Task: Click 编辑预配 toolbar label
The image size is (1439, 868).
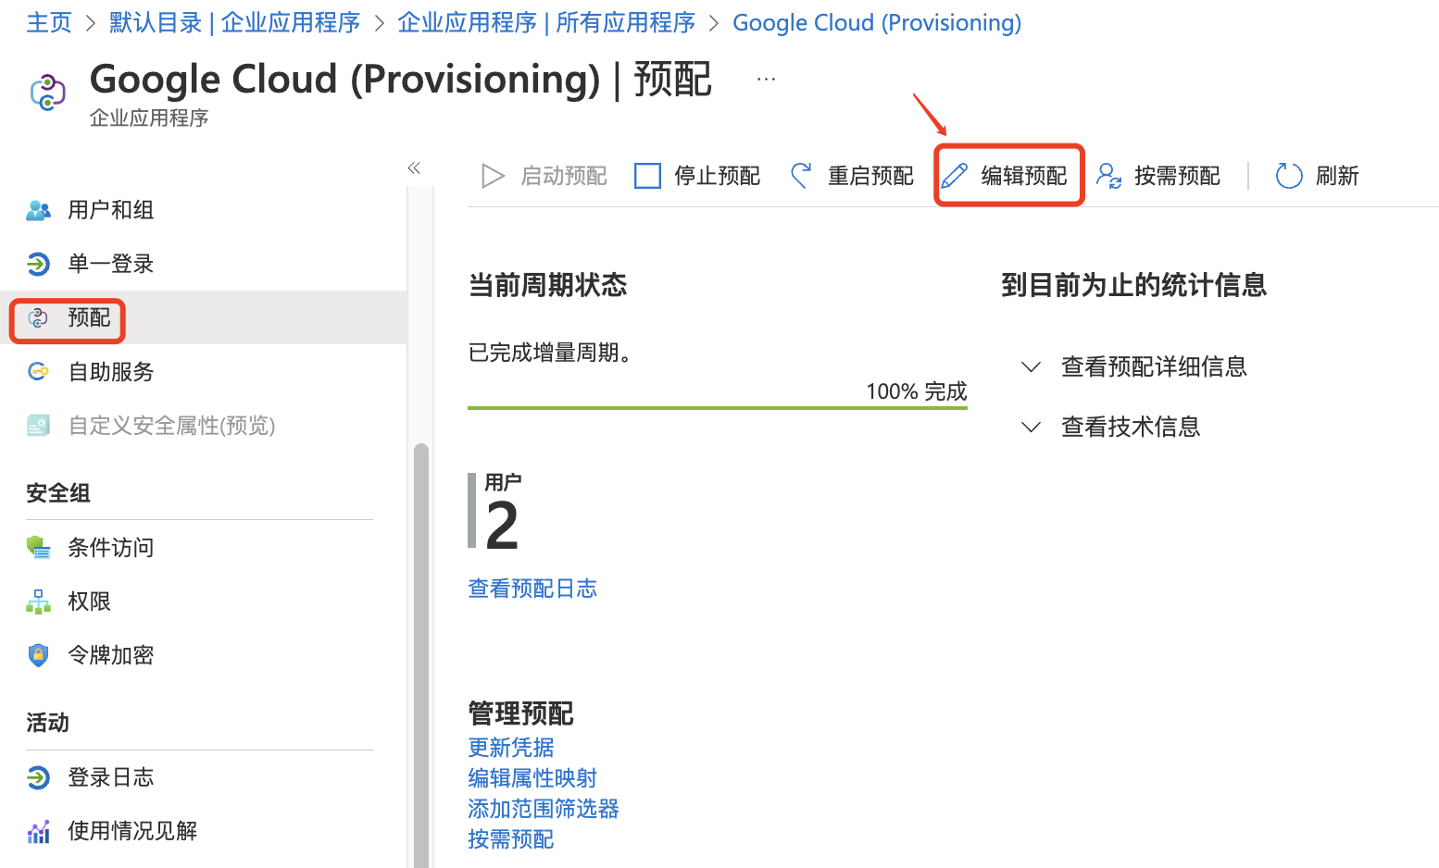Action: (1024, 176)
